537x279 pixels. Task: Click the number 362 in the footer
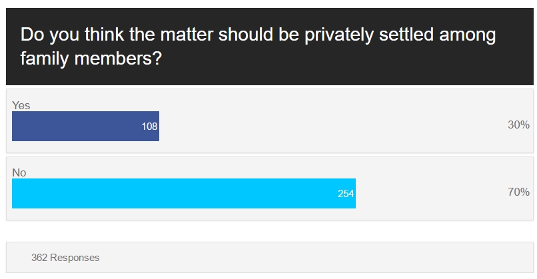click(39, 258)
